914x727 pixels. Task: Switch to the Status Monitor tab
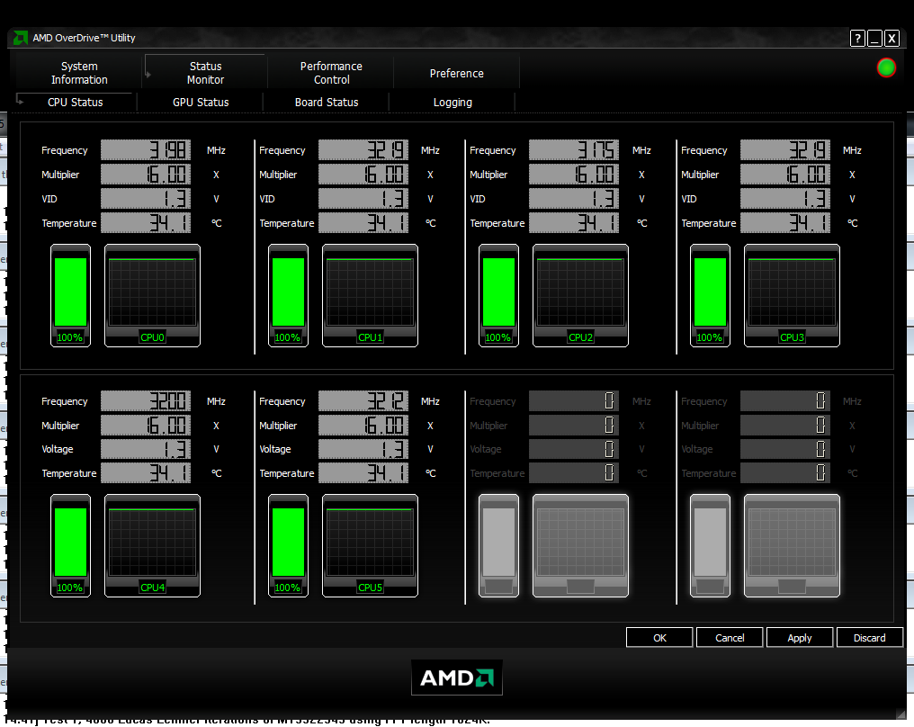[x=205, y=73]
